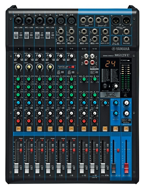Click channel 1 yellow COMP knob
The image size is (144, 186).
point(18,67)
